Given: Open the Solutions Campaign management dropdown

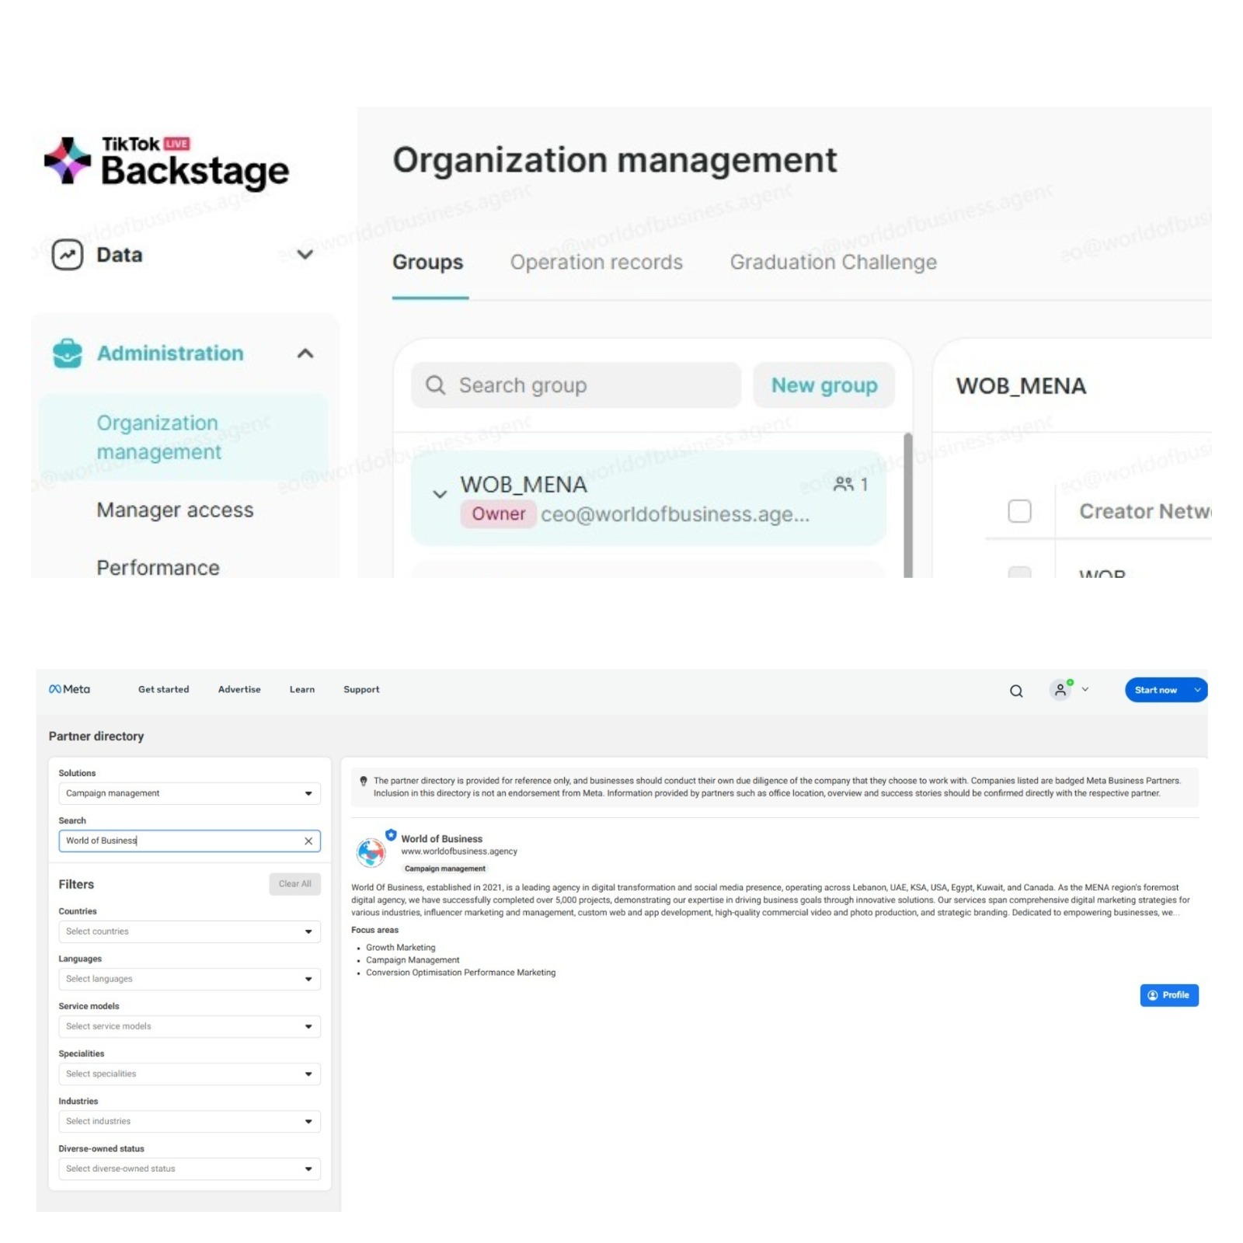Looking at the screenshot, I should [x=189, y=793].
